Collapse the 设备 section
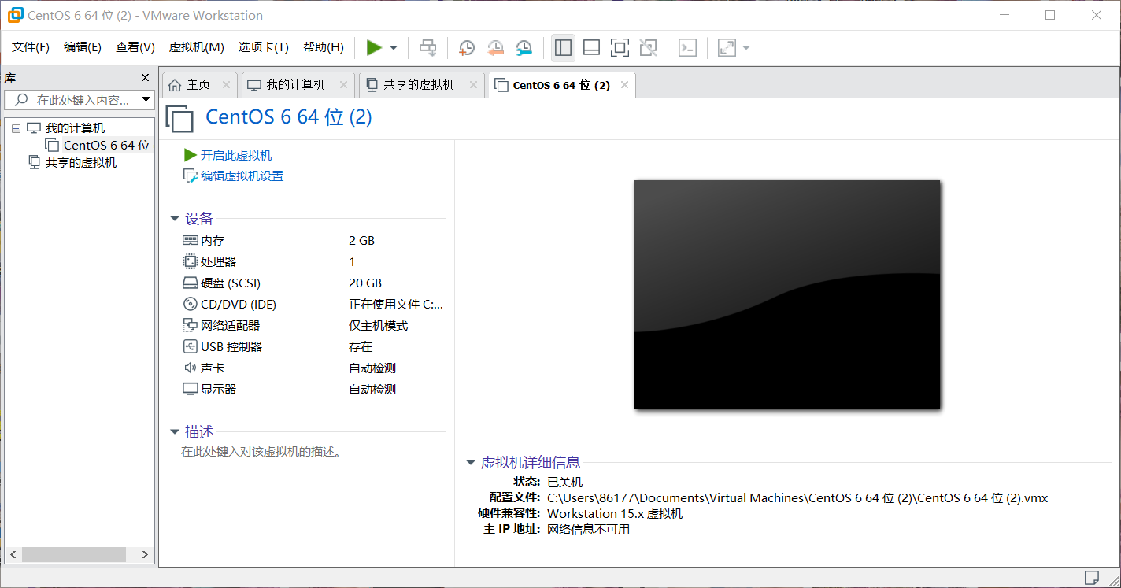This screenshot has height=588, width=1121. click(175, 219)
